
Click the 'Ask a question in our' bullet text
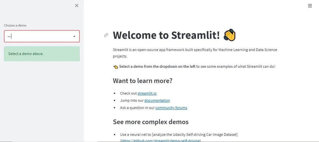click(137, 108)
